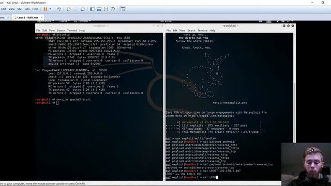This screenshot has width=331, height=186.
Task: Open Help menu in left terminal
Action: tap(82, 30)
